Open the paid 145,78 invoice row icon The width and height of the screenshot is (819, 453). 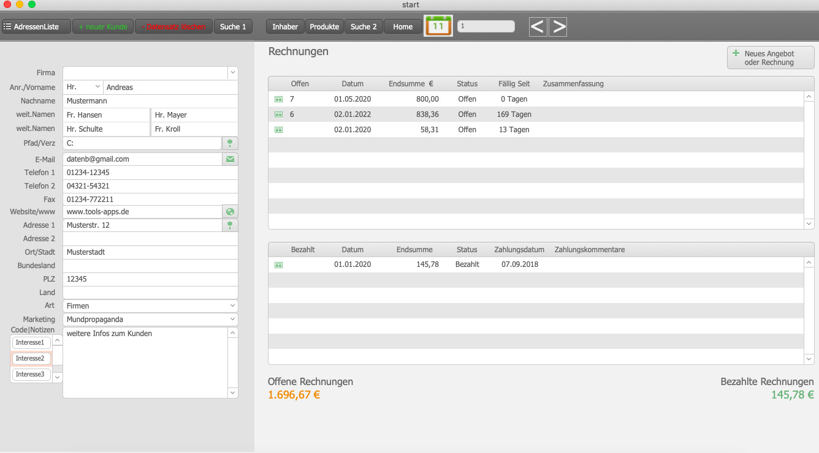click(278, 264)
